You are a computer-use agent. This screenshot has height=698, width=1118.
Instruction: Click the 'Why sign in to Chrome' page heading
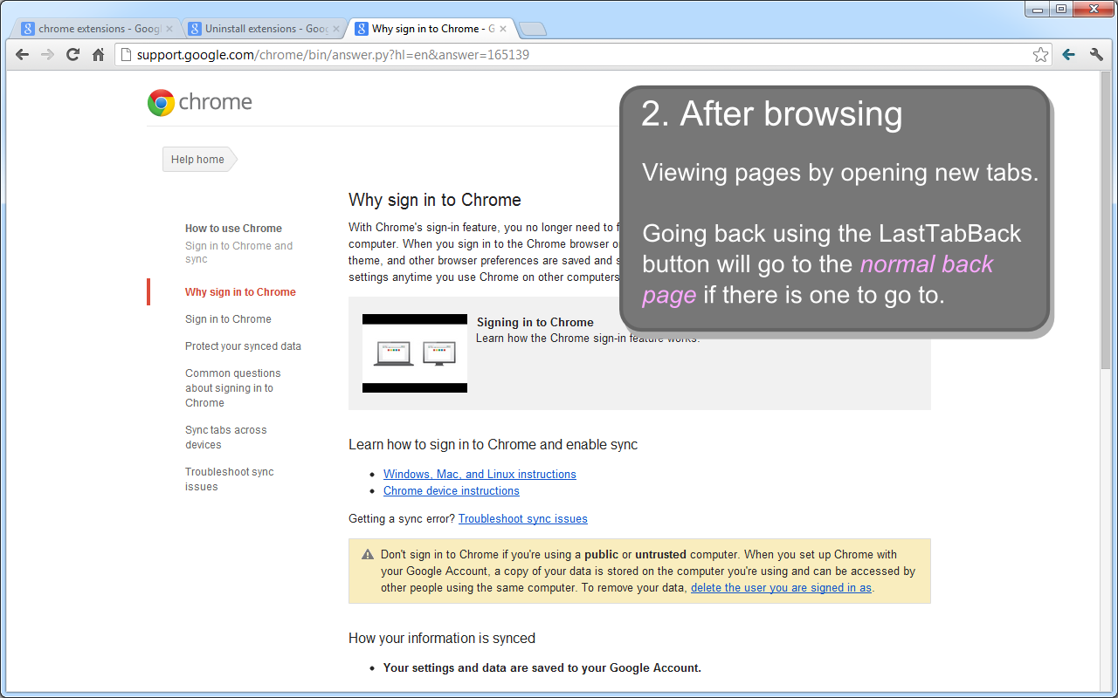pos(435,200)
